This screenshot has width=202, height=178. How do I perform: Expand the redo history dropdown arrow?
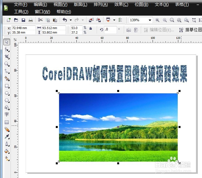point(83,20)
